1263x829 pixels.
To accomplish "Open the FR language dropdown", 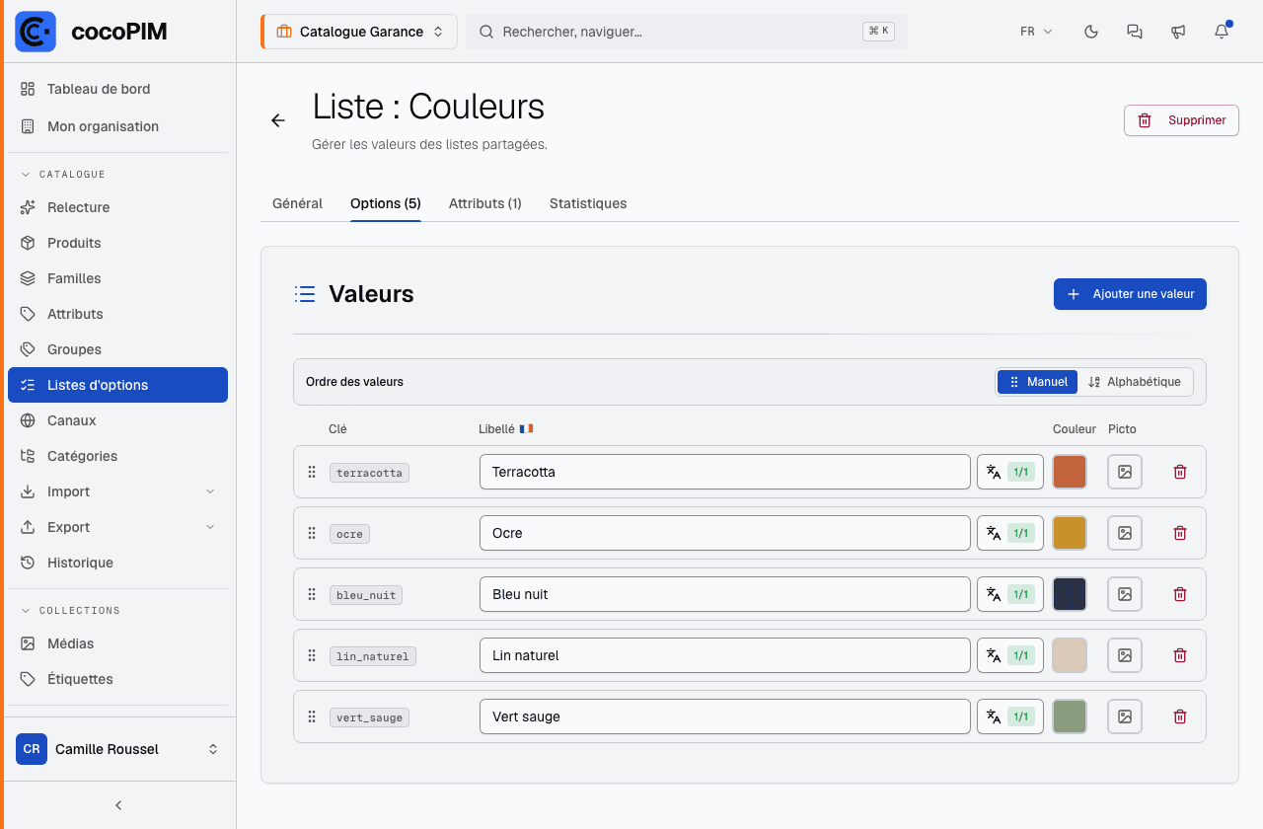I will click(1036, 32).
